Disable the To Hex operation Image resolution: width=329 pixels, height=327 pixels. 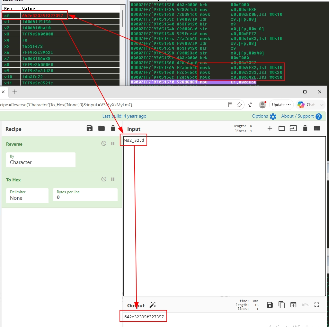(x=104, y=179)
